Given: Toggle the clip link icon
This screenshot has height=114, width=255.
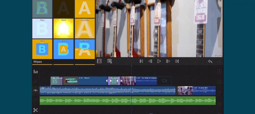Looking at the screenshot, I should point(36,81).
